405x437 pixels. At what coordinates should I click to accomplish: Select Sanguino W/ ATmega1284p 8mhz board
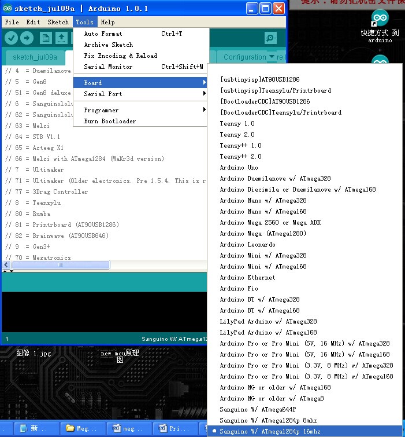click(305, 420)
